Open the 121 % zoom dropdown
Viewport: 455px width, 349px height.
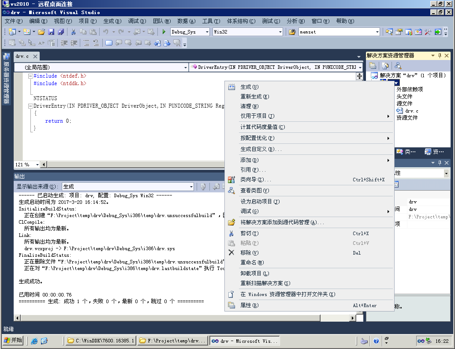pyautogui.click(x=37, y=165)
